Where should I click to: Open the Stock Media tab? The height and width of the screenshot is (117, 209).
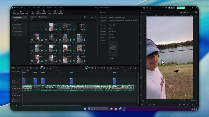[20, 12]
